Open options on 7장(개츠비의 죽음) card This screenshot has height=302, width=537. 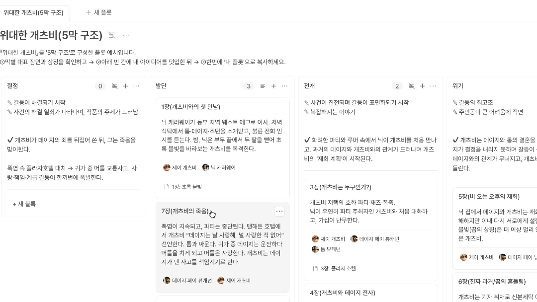(279, 212)
